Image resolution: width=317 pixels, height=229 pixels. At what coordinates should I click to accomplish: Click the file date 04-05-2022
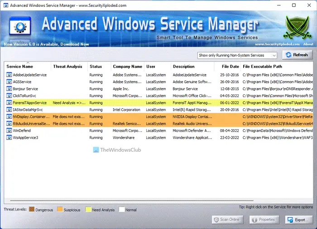tap(230, 96)
